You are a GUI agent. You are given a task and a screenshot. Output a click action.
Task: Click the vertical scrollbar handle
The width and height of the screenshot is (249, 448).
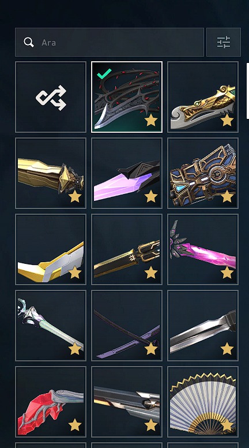[x=248, y=91]
